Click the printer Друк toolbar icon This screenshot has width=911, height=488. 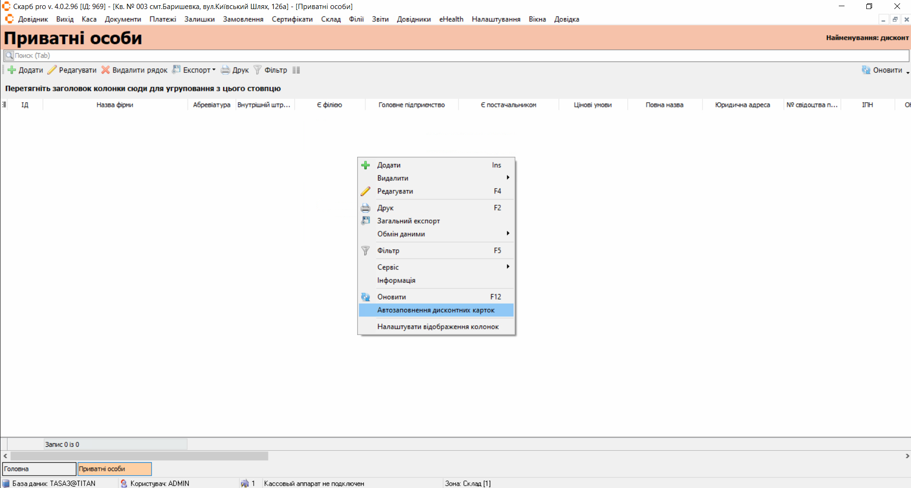[225, 70]
